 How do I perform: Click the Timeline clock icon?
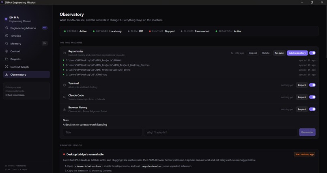click(x=6, y=36)
